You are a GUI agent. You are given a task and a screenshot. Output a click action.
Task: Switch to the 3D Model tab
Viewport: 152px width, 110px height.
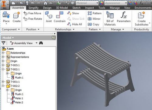[x=62, y=8]
